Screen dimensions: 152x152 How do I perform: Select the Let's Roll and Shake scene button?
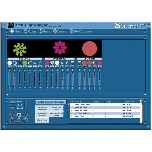pos(57,114)
